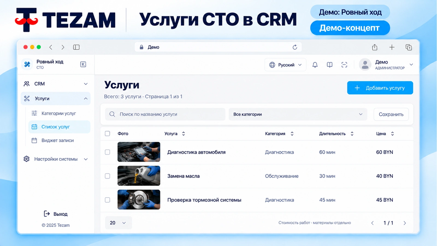
Task: Open the Диагностика автомобиля photo thumbnail
Action: (139, 152)
